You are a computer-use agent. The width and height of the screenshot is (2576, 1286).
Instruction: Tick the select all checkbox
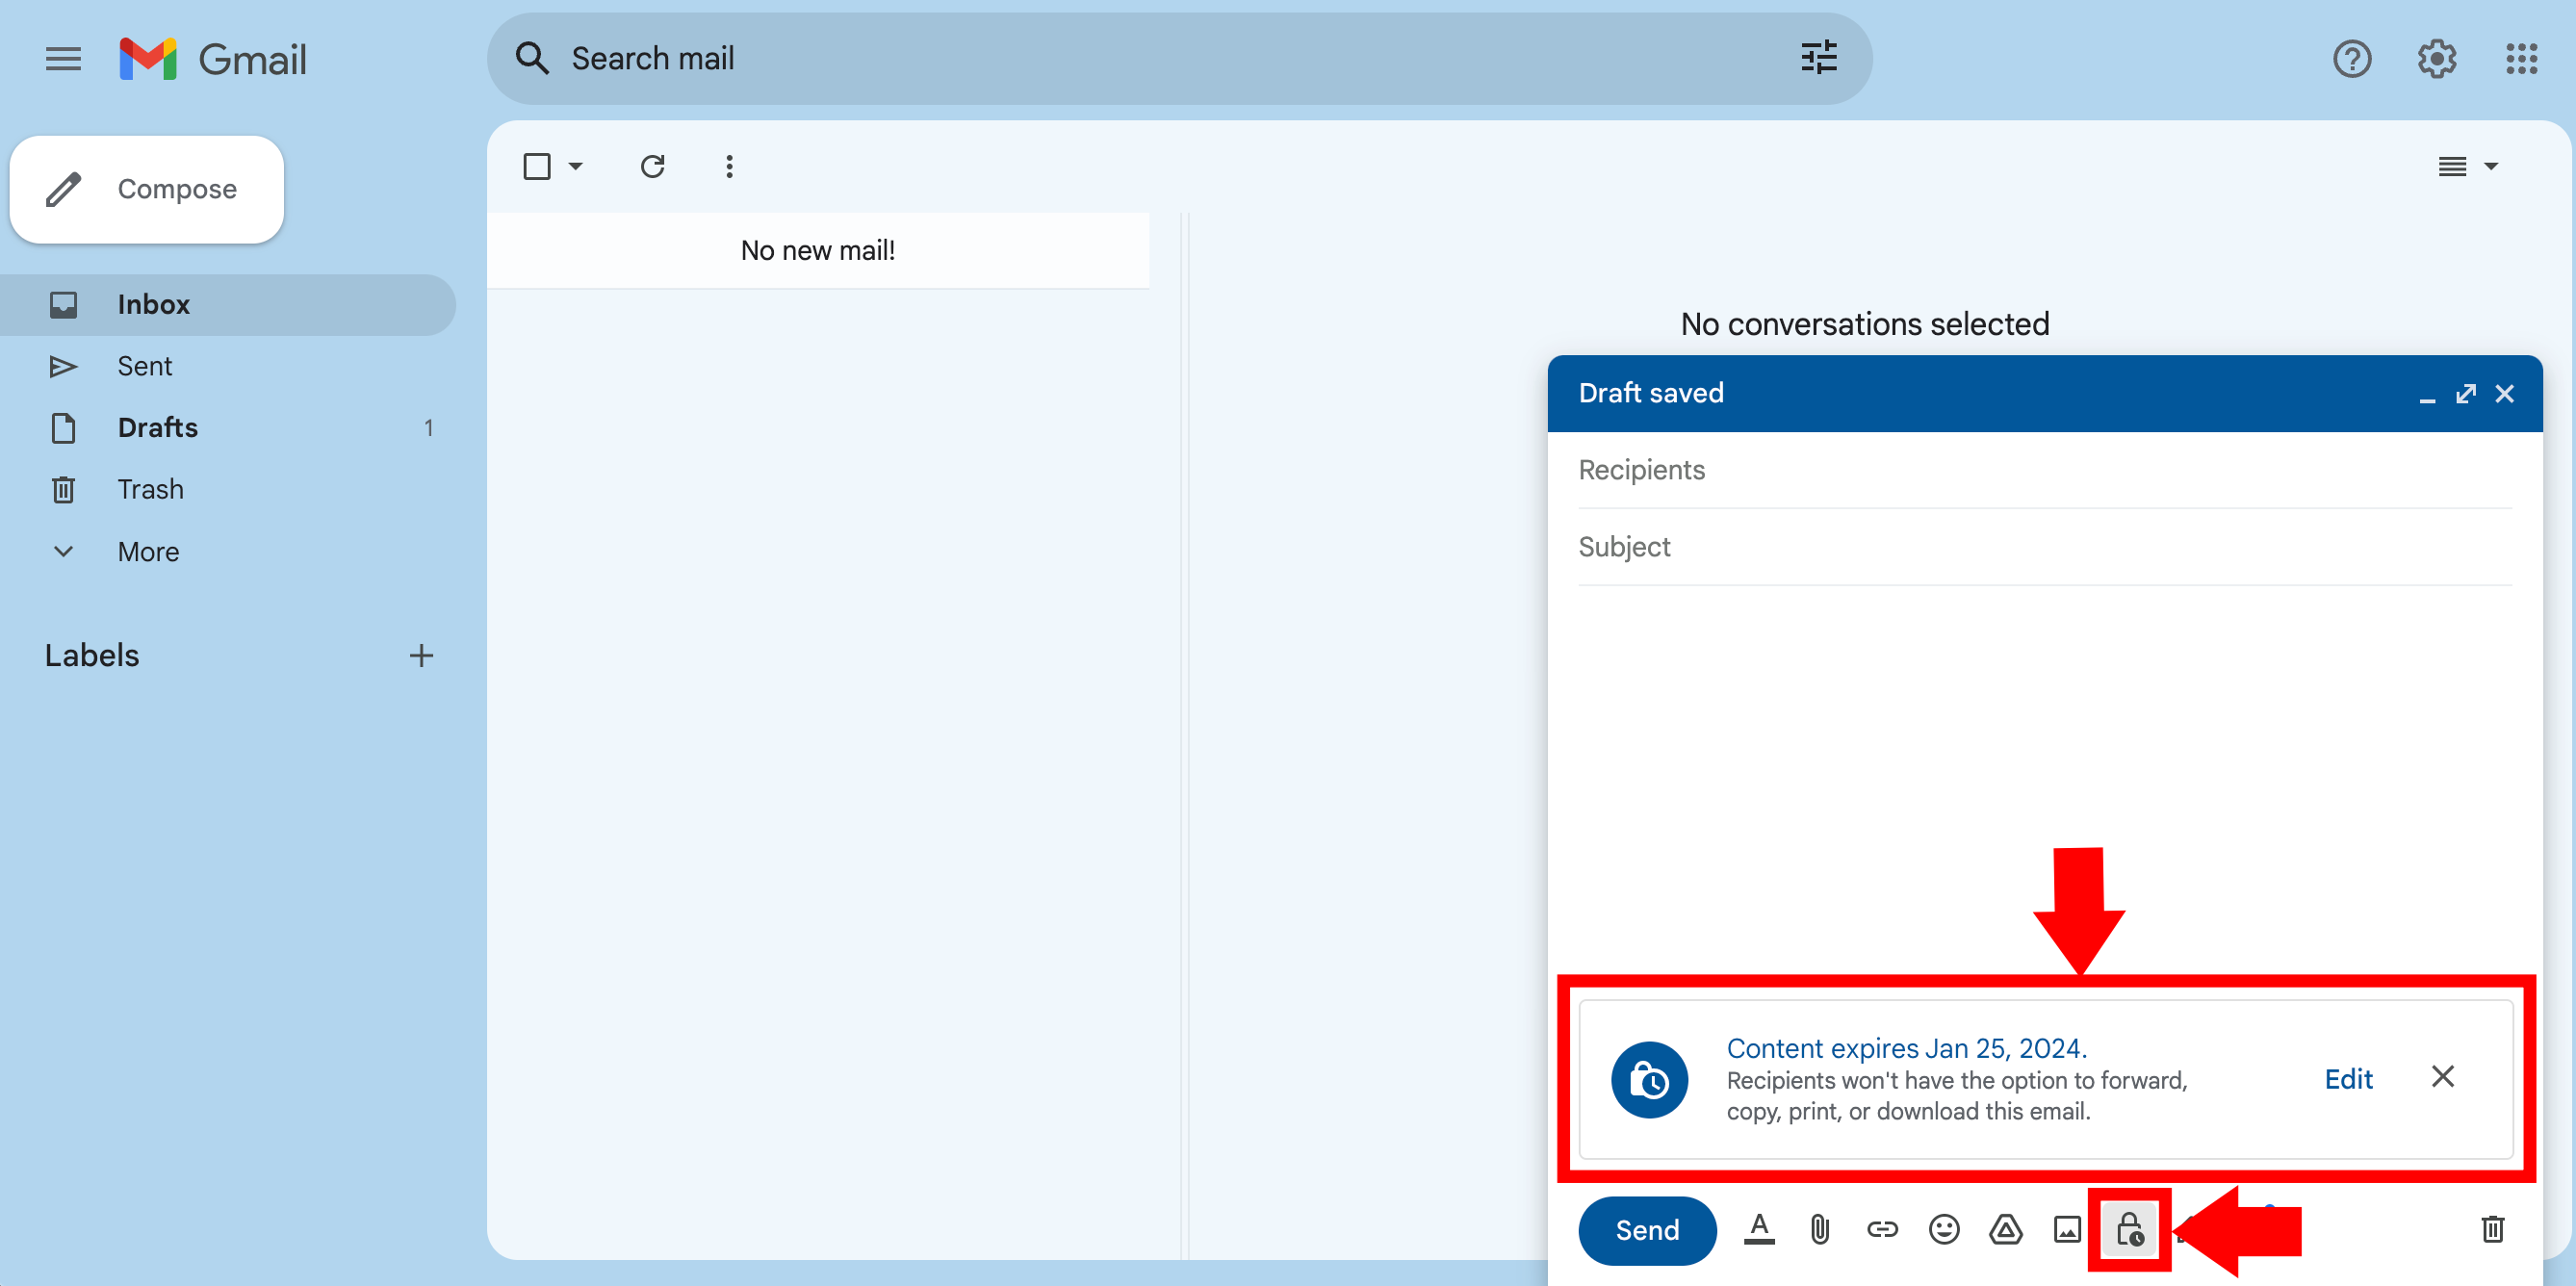537,166
